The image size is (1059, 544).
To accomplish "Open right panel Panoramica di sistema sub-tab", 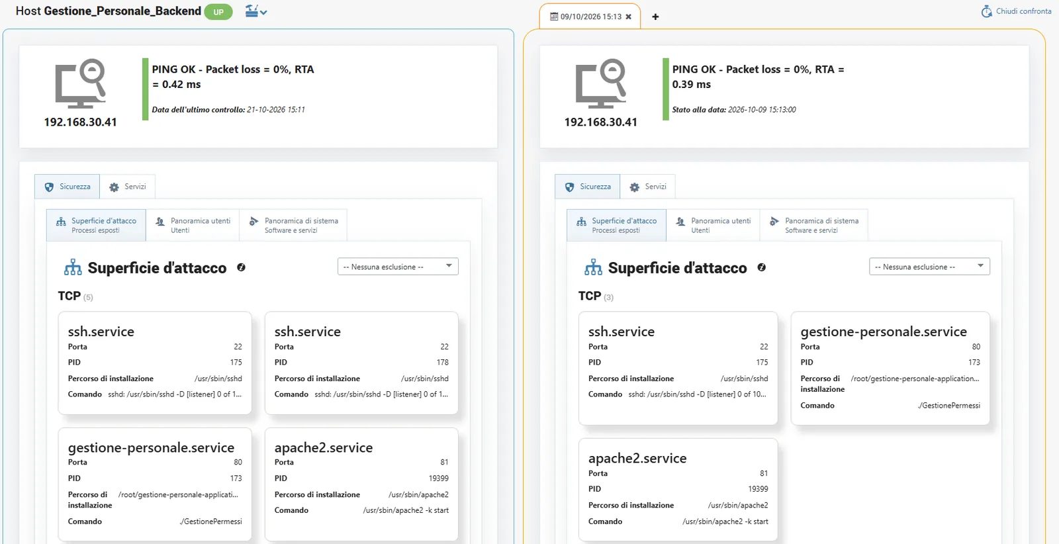I will pyautogui.click(x=813, y=225).
